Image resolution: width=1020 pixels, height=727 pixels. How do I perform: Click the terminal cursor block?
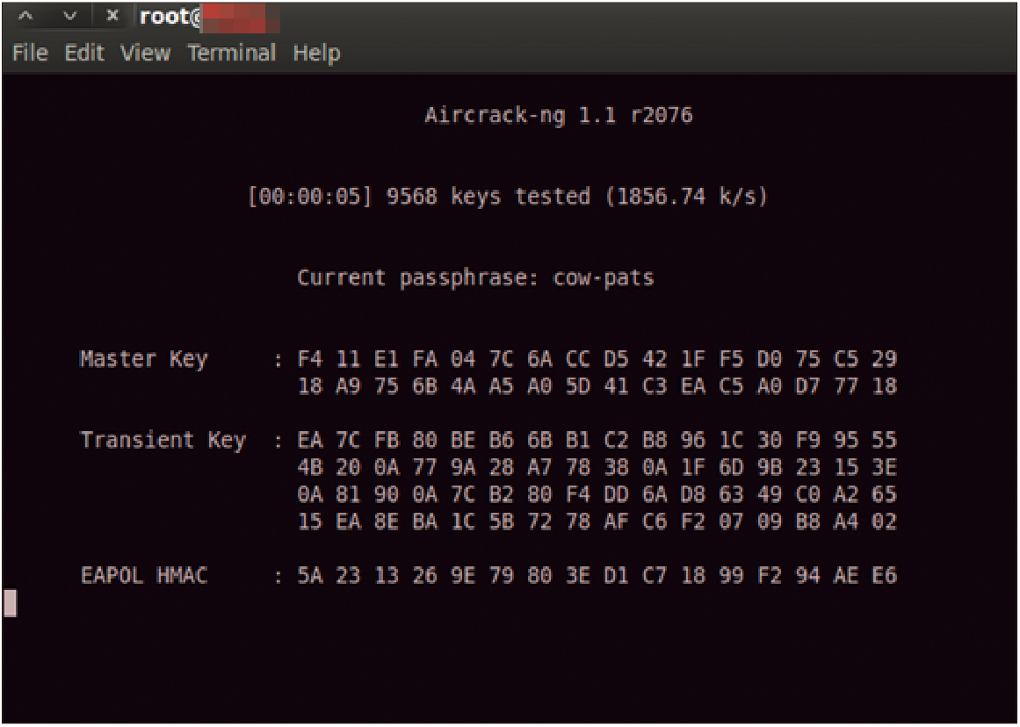(x=10, y=603)
